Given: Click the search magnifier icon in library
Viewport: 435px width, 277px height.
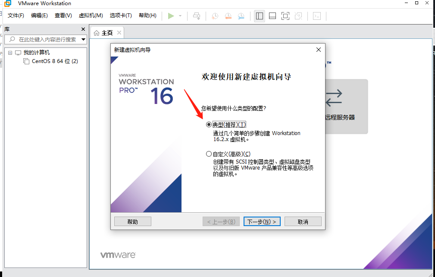Looking at the screenshot, I should (12, 39).
